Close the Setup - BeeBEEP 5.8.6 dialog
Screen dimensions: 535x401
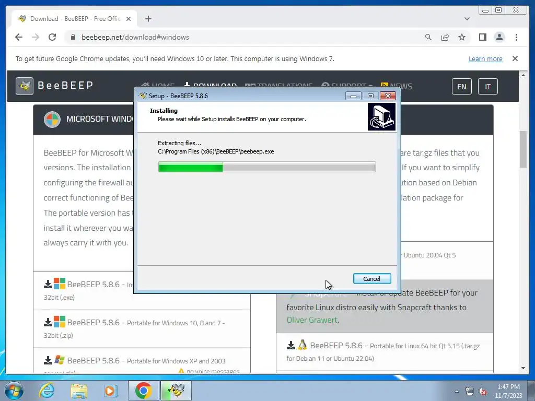click(388, 96)
